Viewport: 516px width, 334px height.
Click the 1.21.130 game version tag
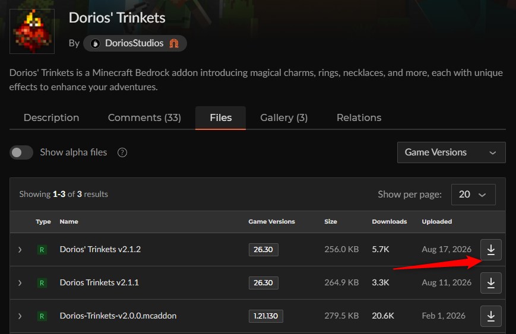(265, 316)
